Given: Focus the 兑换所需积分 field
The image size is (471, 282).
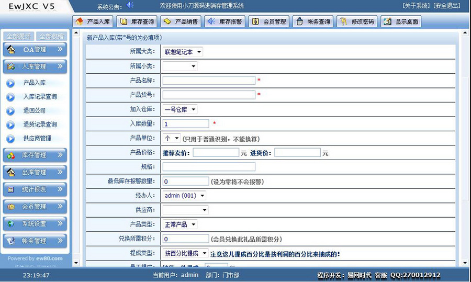Looking at the screenshot, I should point(186,239).
